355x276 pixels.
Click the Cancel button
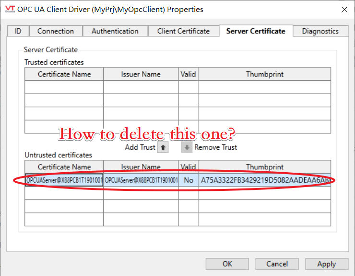[x=277, y=264]
